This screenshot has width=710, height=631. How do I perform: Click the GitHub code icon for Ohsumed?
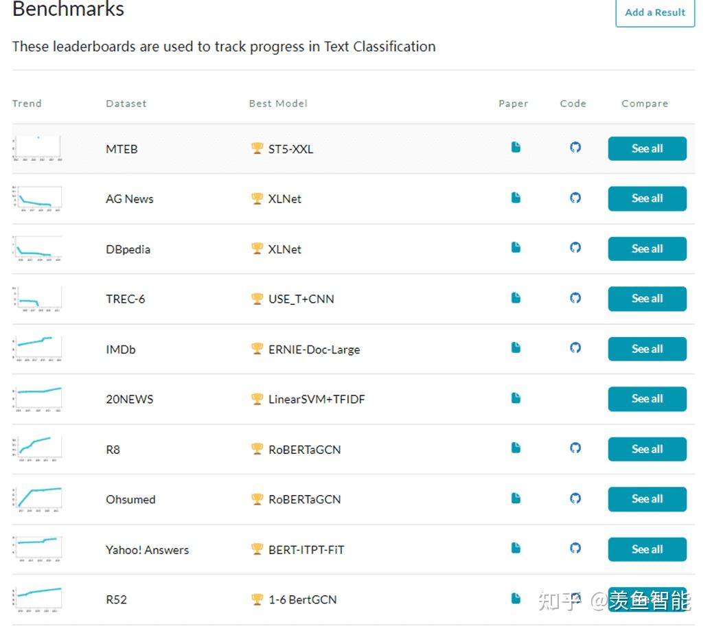[575, 498]
